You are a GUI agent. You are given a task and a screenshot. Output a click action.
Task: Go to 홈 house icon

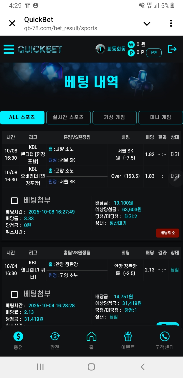[x=91, y=336]
